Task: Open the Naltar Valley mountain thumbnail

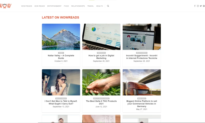Action: [61, 37]
